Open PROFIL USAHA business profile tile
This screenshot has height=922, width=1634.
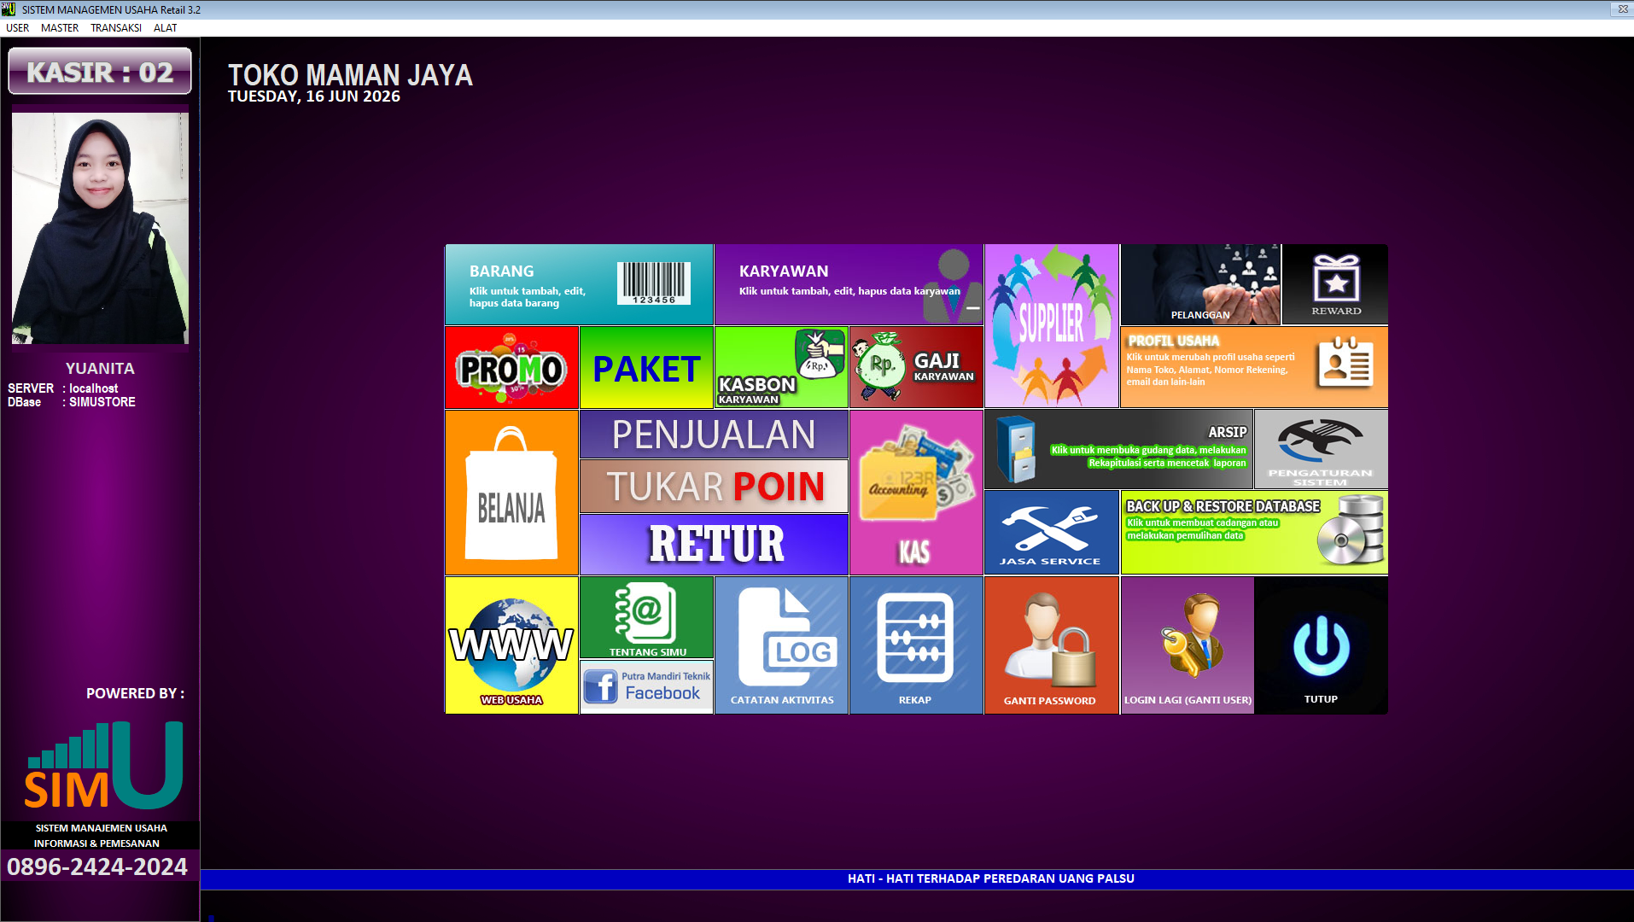point(1254,367)
